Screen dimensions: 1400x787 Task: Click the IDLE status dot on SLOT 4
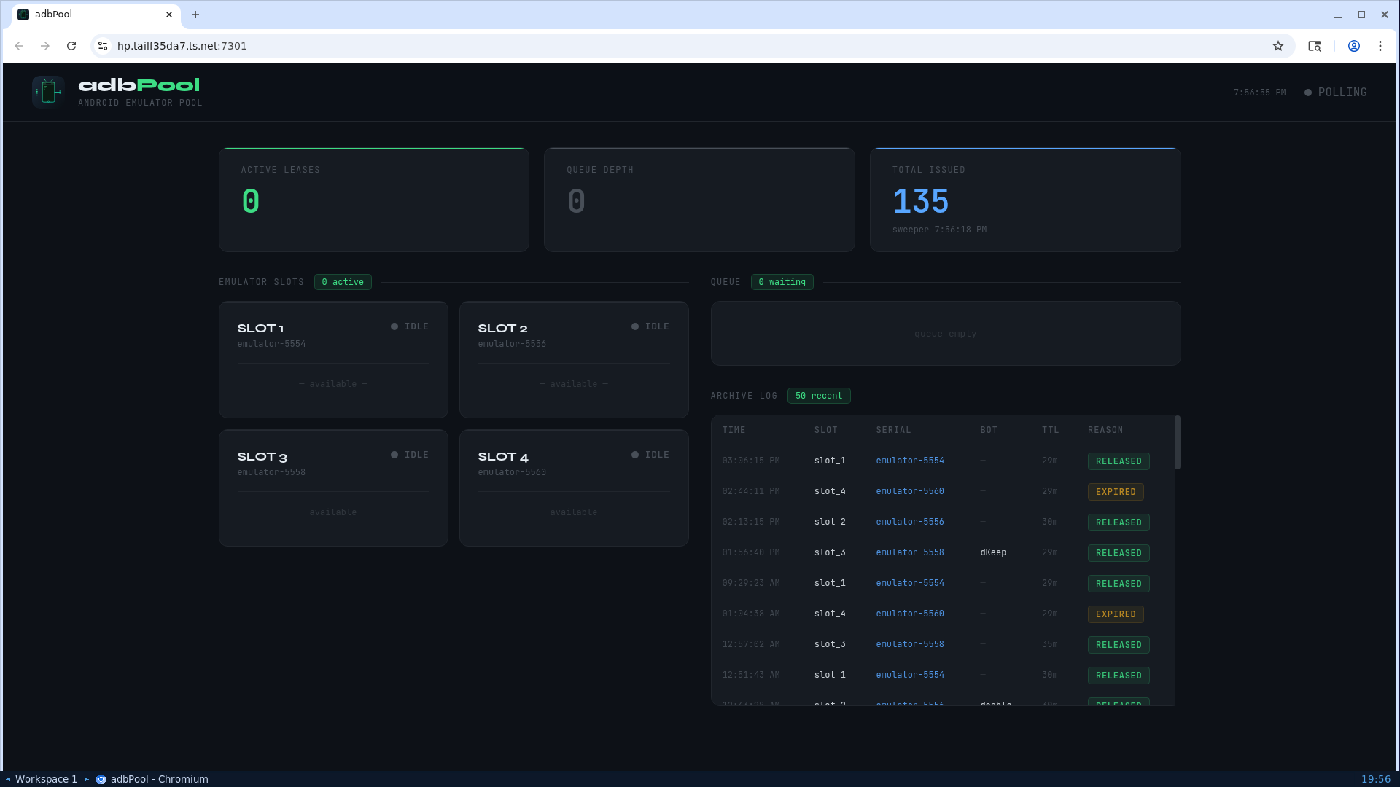[x=634, y=454]
